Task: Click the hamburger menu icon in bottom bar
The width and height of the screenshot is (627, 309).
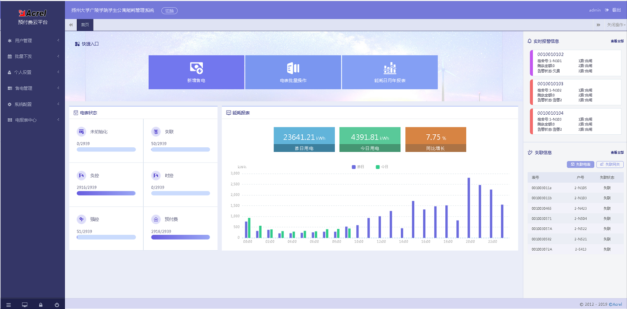Action: click(9, 305)
